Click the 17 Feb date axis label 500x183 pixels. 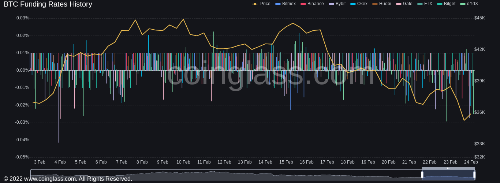[x=327, y=162]
